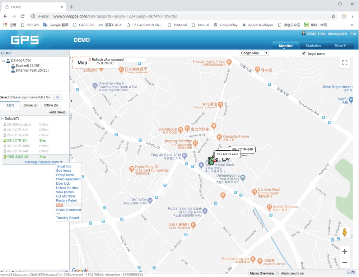Click the Cai Gen West Dining Room pin
The width and height of the screenshot is (359, 277).
click(x=255, y=192)
